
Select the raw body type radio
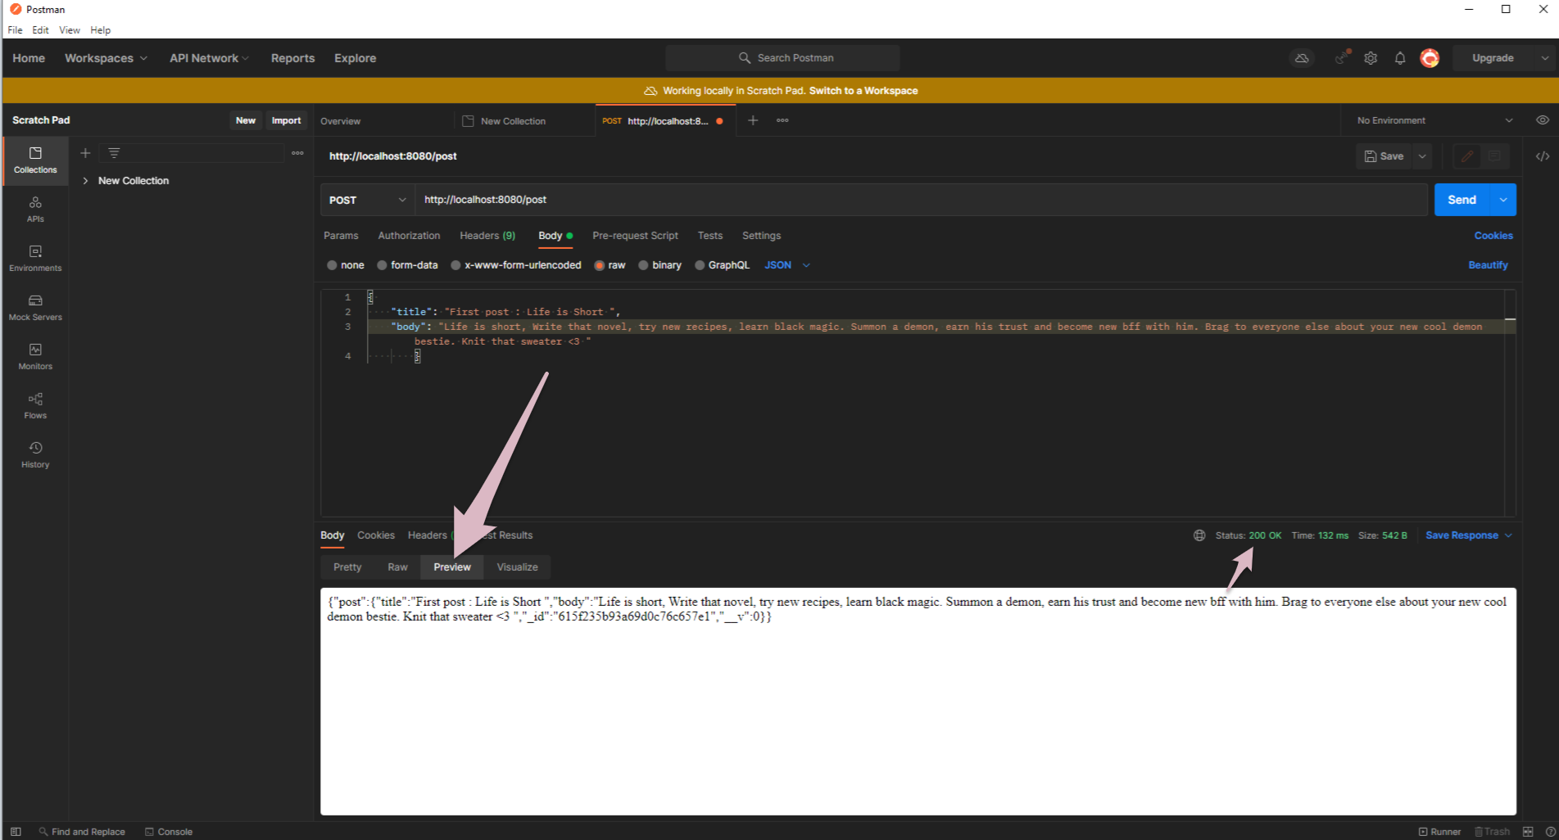600,265
